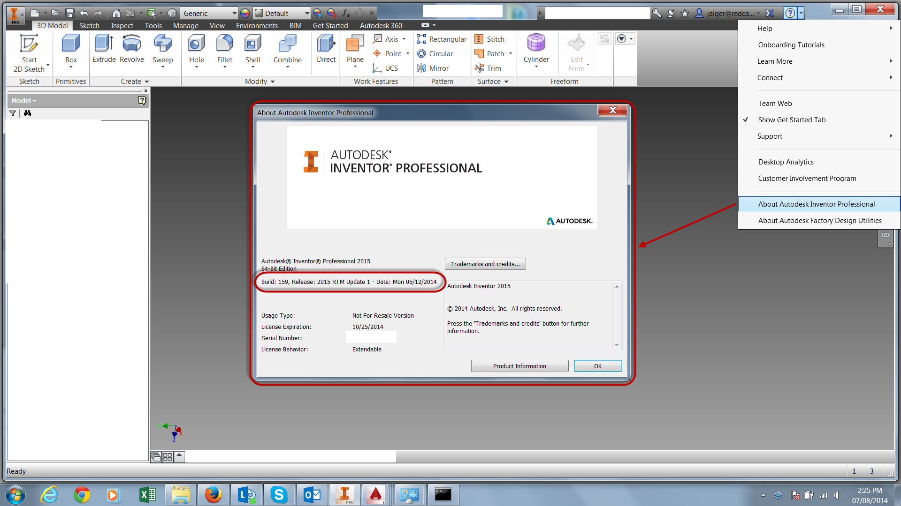Choose the Fillet tool

[225, 51]
